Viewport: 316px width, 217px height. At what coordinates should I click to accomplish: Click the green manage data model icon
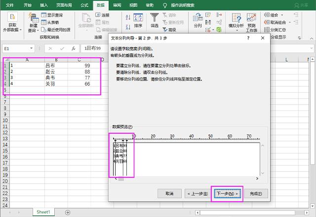(x=219, y=30)
